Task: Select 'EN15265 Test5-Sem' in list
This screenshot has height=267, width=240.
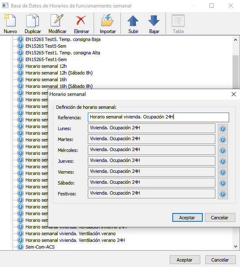Action: click(46, 46)
